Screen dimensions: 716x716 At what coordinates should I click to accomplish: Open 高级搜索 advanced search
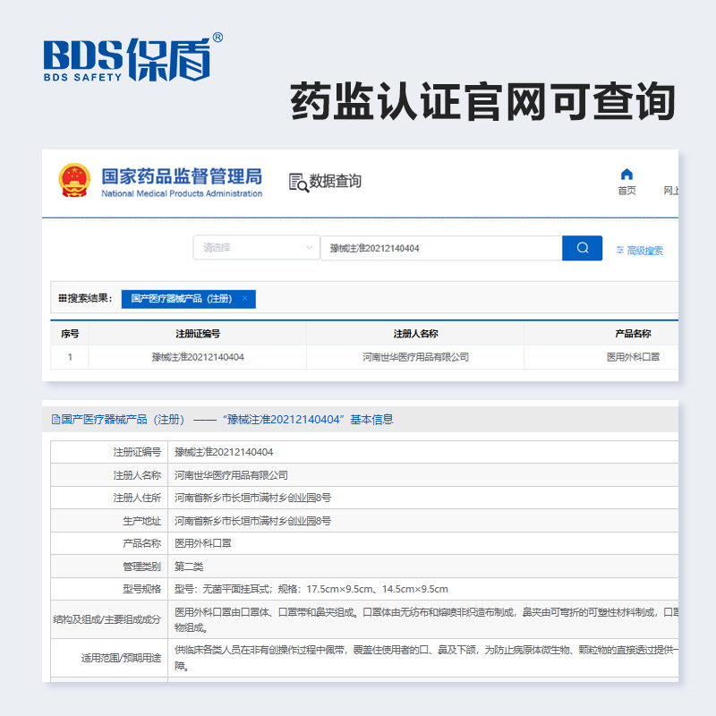639,251
